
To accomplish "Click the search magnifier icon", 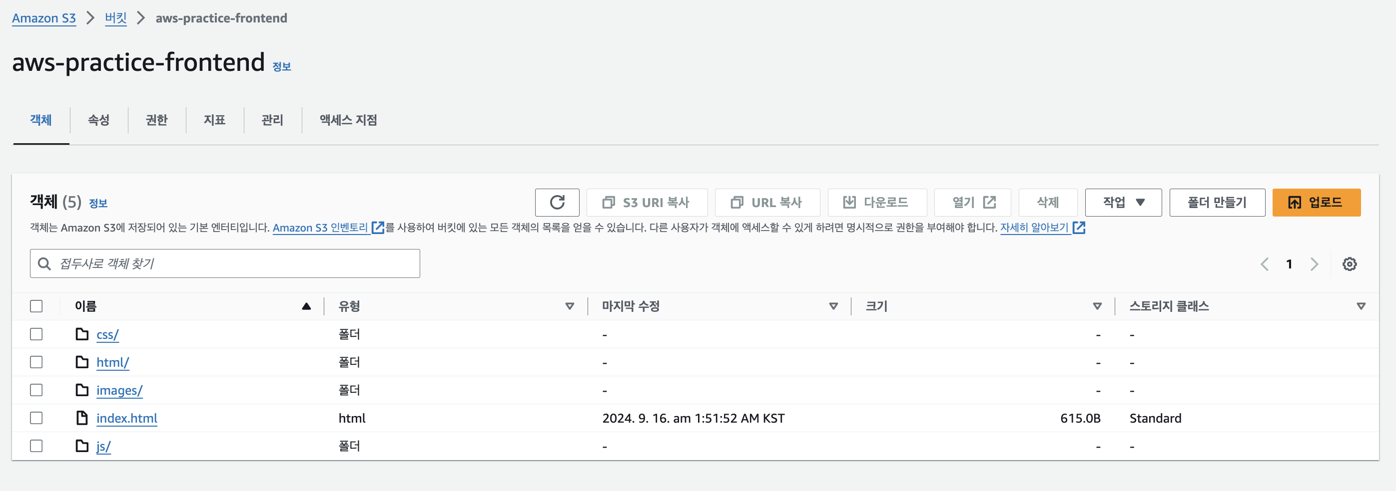I will pyautogui.click(x=44, y=263).
